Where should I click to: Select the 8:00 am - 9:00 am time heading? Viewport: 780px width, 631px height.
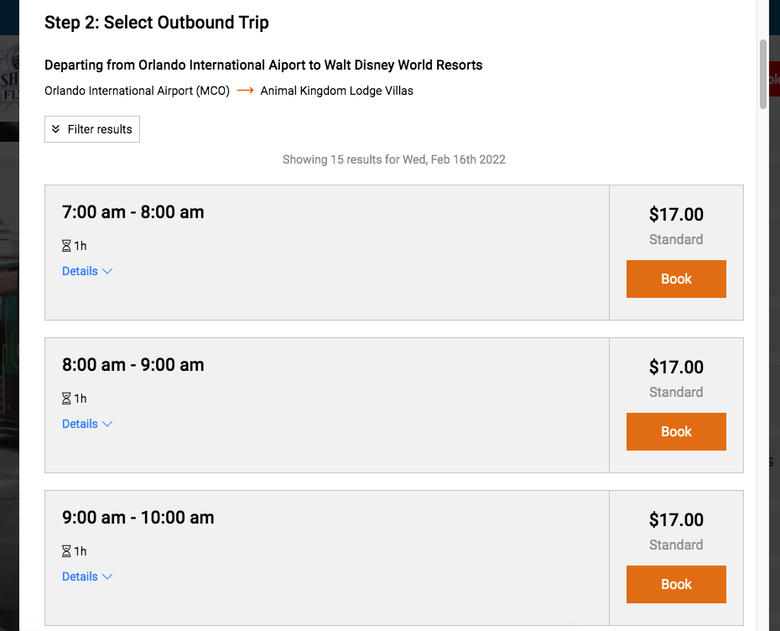[x=133, y=365]
